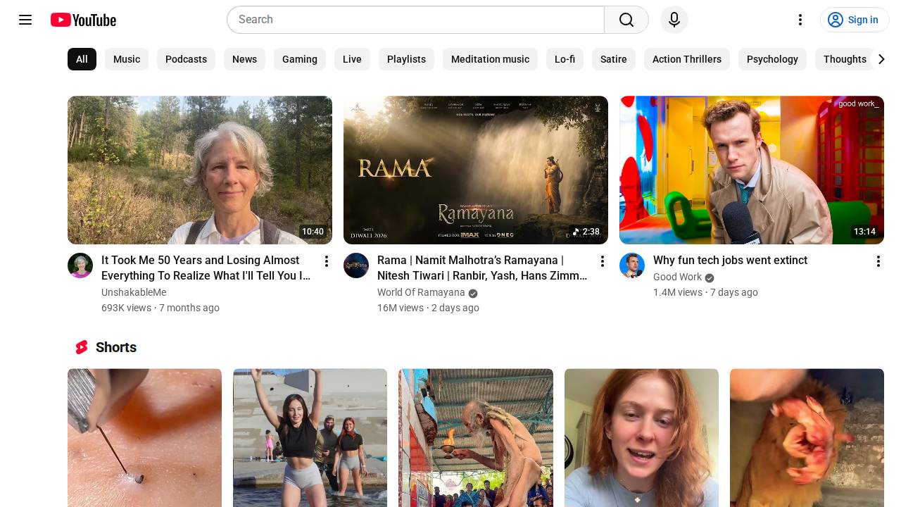
Task: Open the hamburger guide menu
Action: 25,20
